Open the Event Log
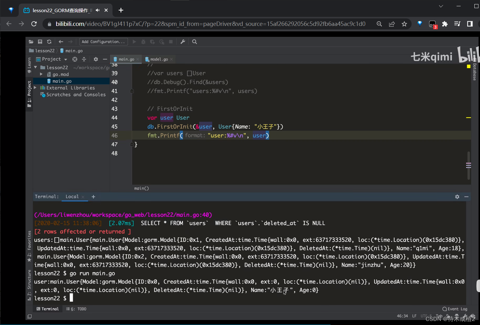480x325 pixels. (x=455, y=309)
